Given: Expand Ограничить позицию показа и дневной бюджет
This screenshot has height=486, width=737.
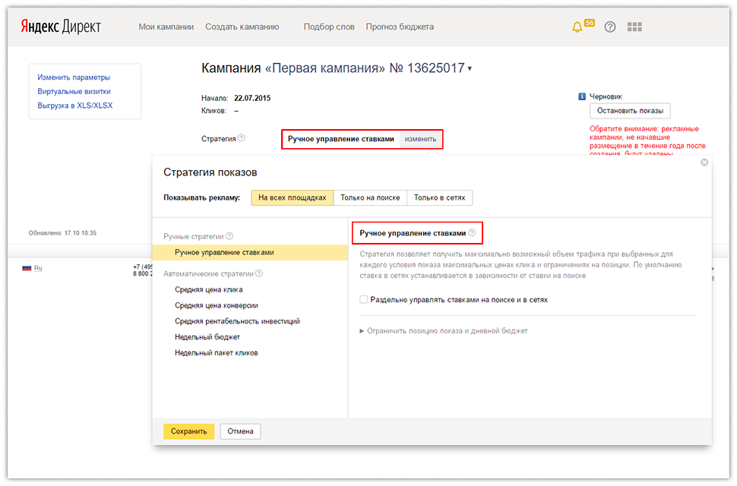Looking at the screenshot, I should tap(443, 330).
